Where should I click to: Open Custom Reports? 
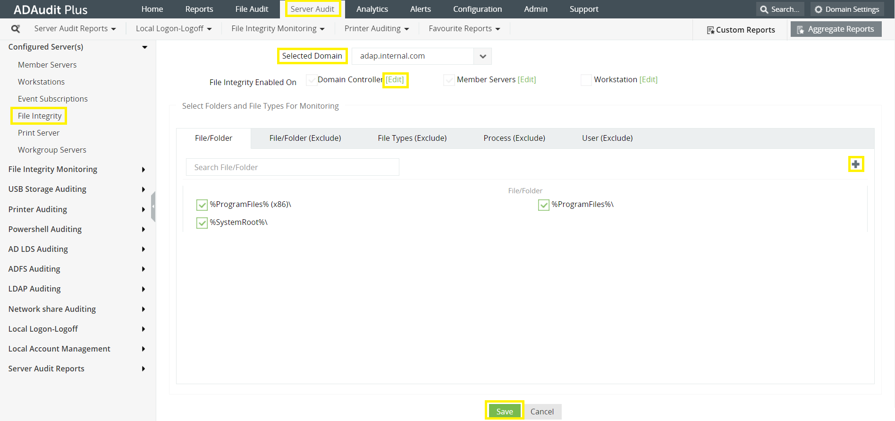coord(740,30)
